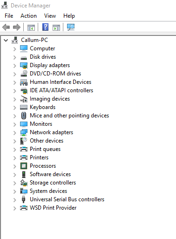Screen dimensions: 176x239
Task: Expand the DVD/CD-ROM drives category
Action: (14, 74)
